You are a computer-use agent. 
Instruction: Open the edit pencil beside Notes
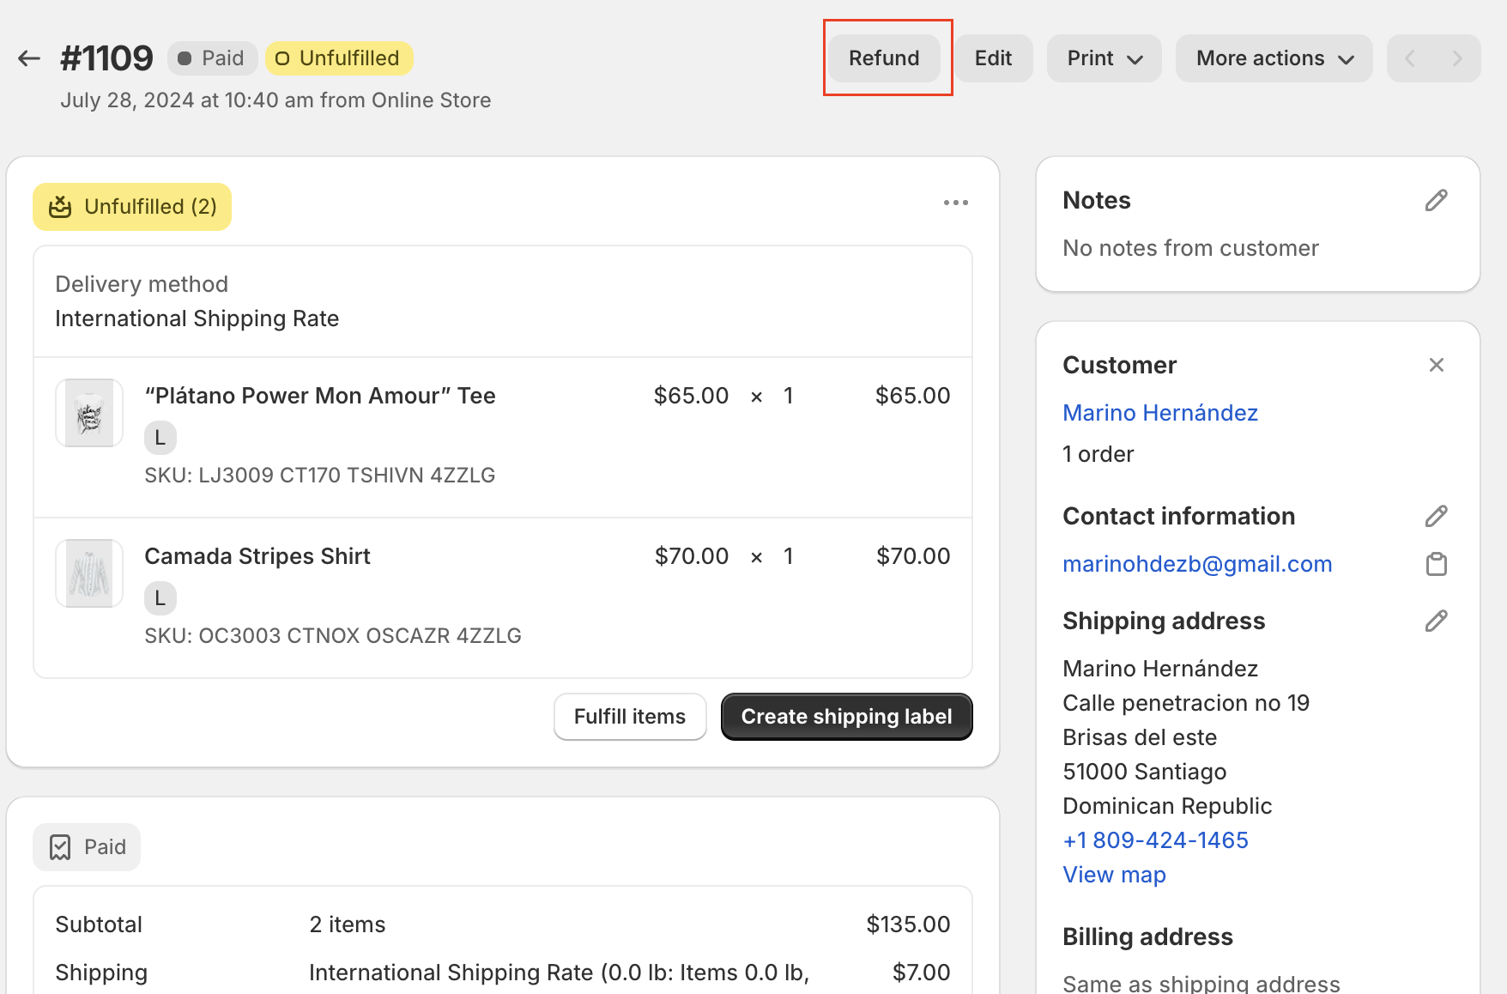coord(1437,200)
